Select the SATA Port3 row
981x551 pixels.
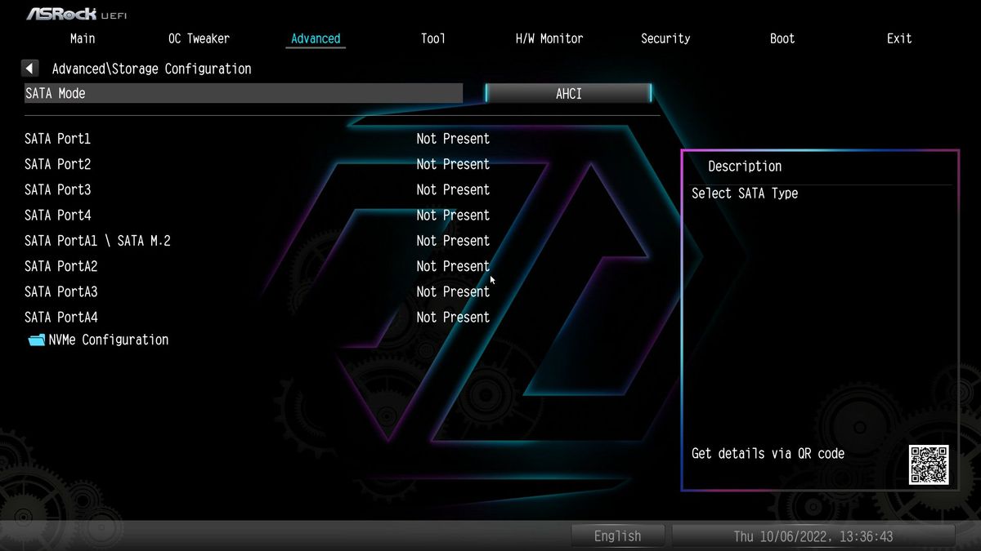258,189
